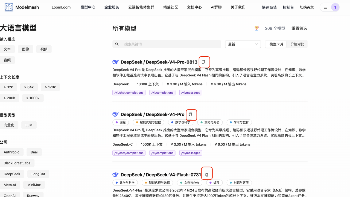
Task: Open AI群聊 navigation item
Action: pos(216,7)
